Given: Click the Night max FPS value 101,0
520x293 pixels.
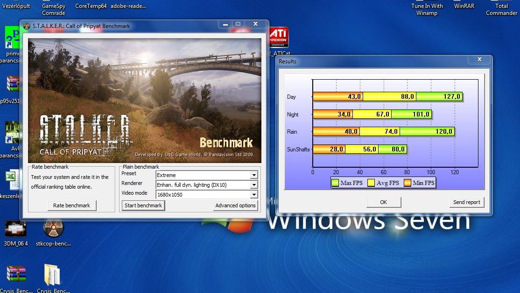Looking at the screenshot, I should tap(421, 114).
